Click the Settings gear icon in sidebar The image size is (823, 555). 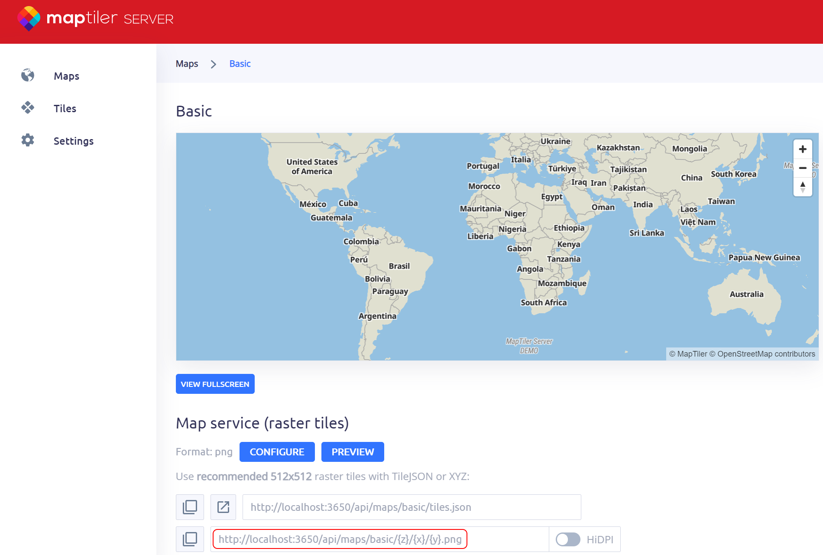[x=28, y=140]
